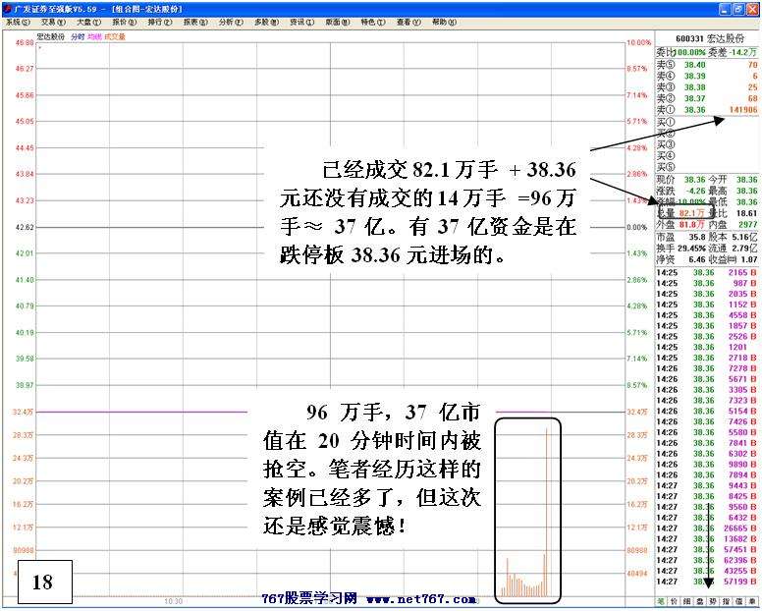762x611 pixels.
Task: Open the 系统 menu
Action: click(18, 22)
